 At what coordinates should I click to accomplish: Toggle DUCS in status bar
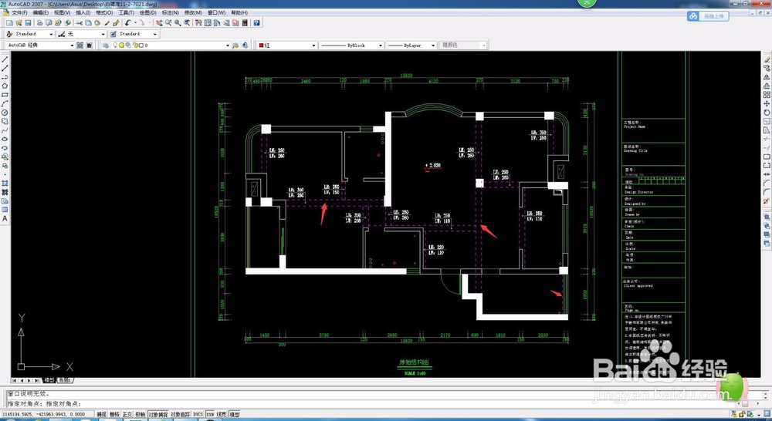pyautogui.click(x=198, y=415)
